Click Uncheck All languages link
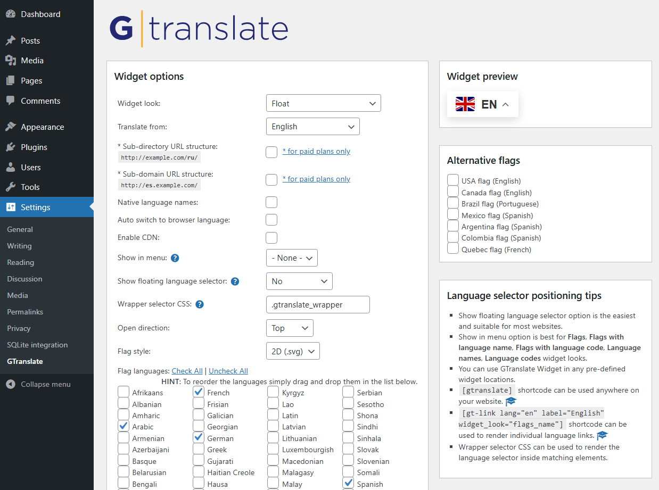 pos(228,371)
